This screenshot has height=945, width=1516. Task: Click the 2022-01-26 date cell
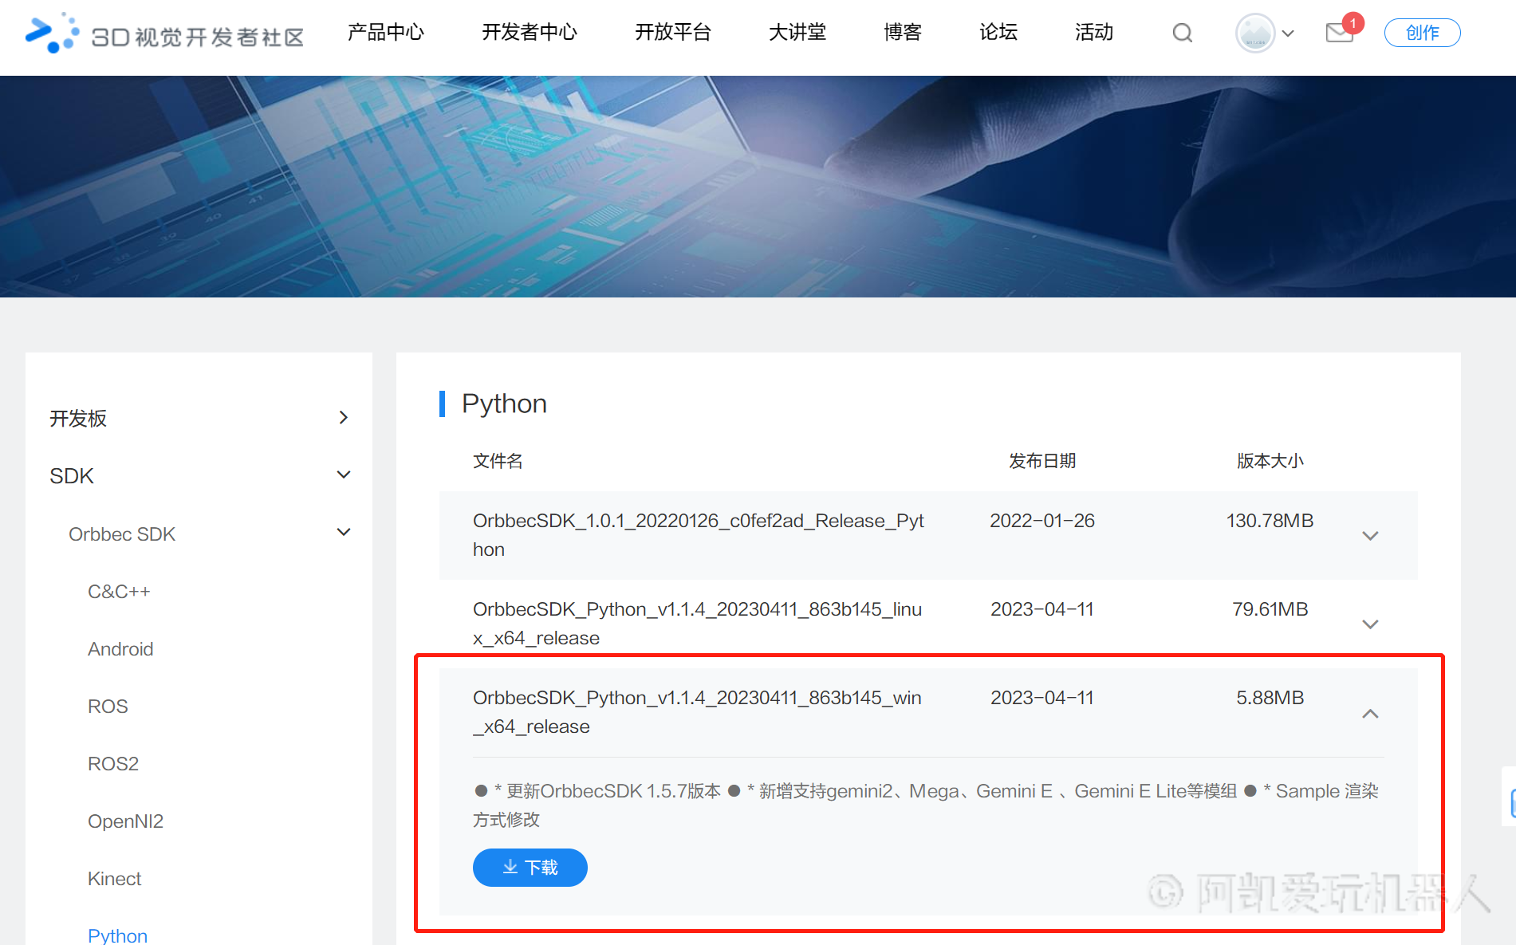click(x=1042, y=521)
